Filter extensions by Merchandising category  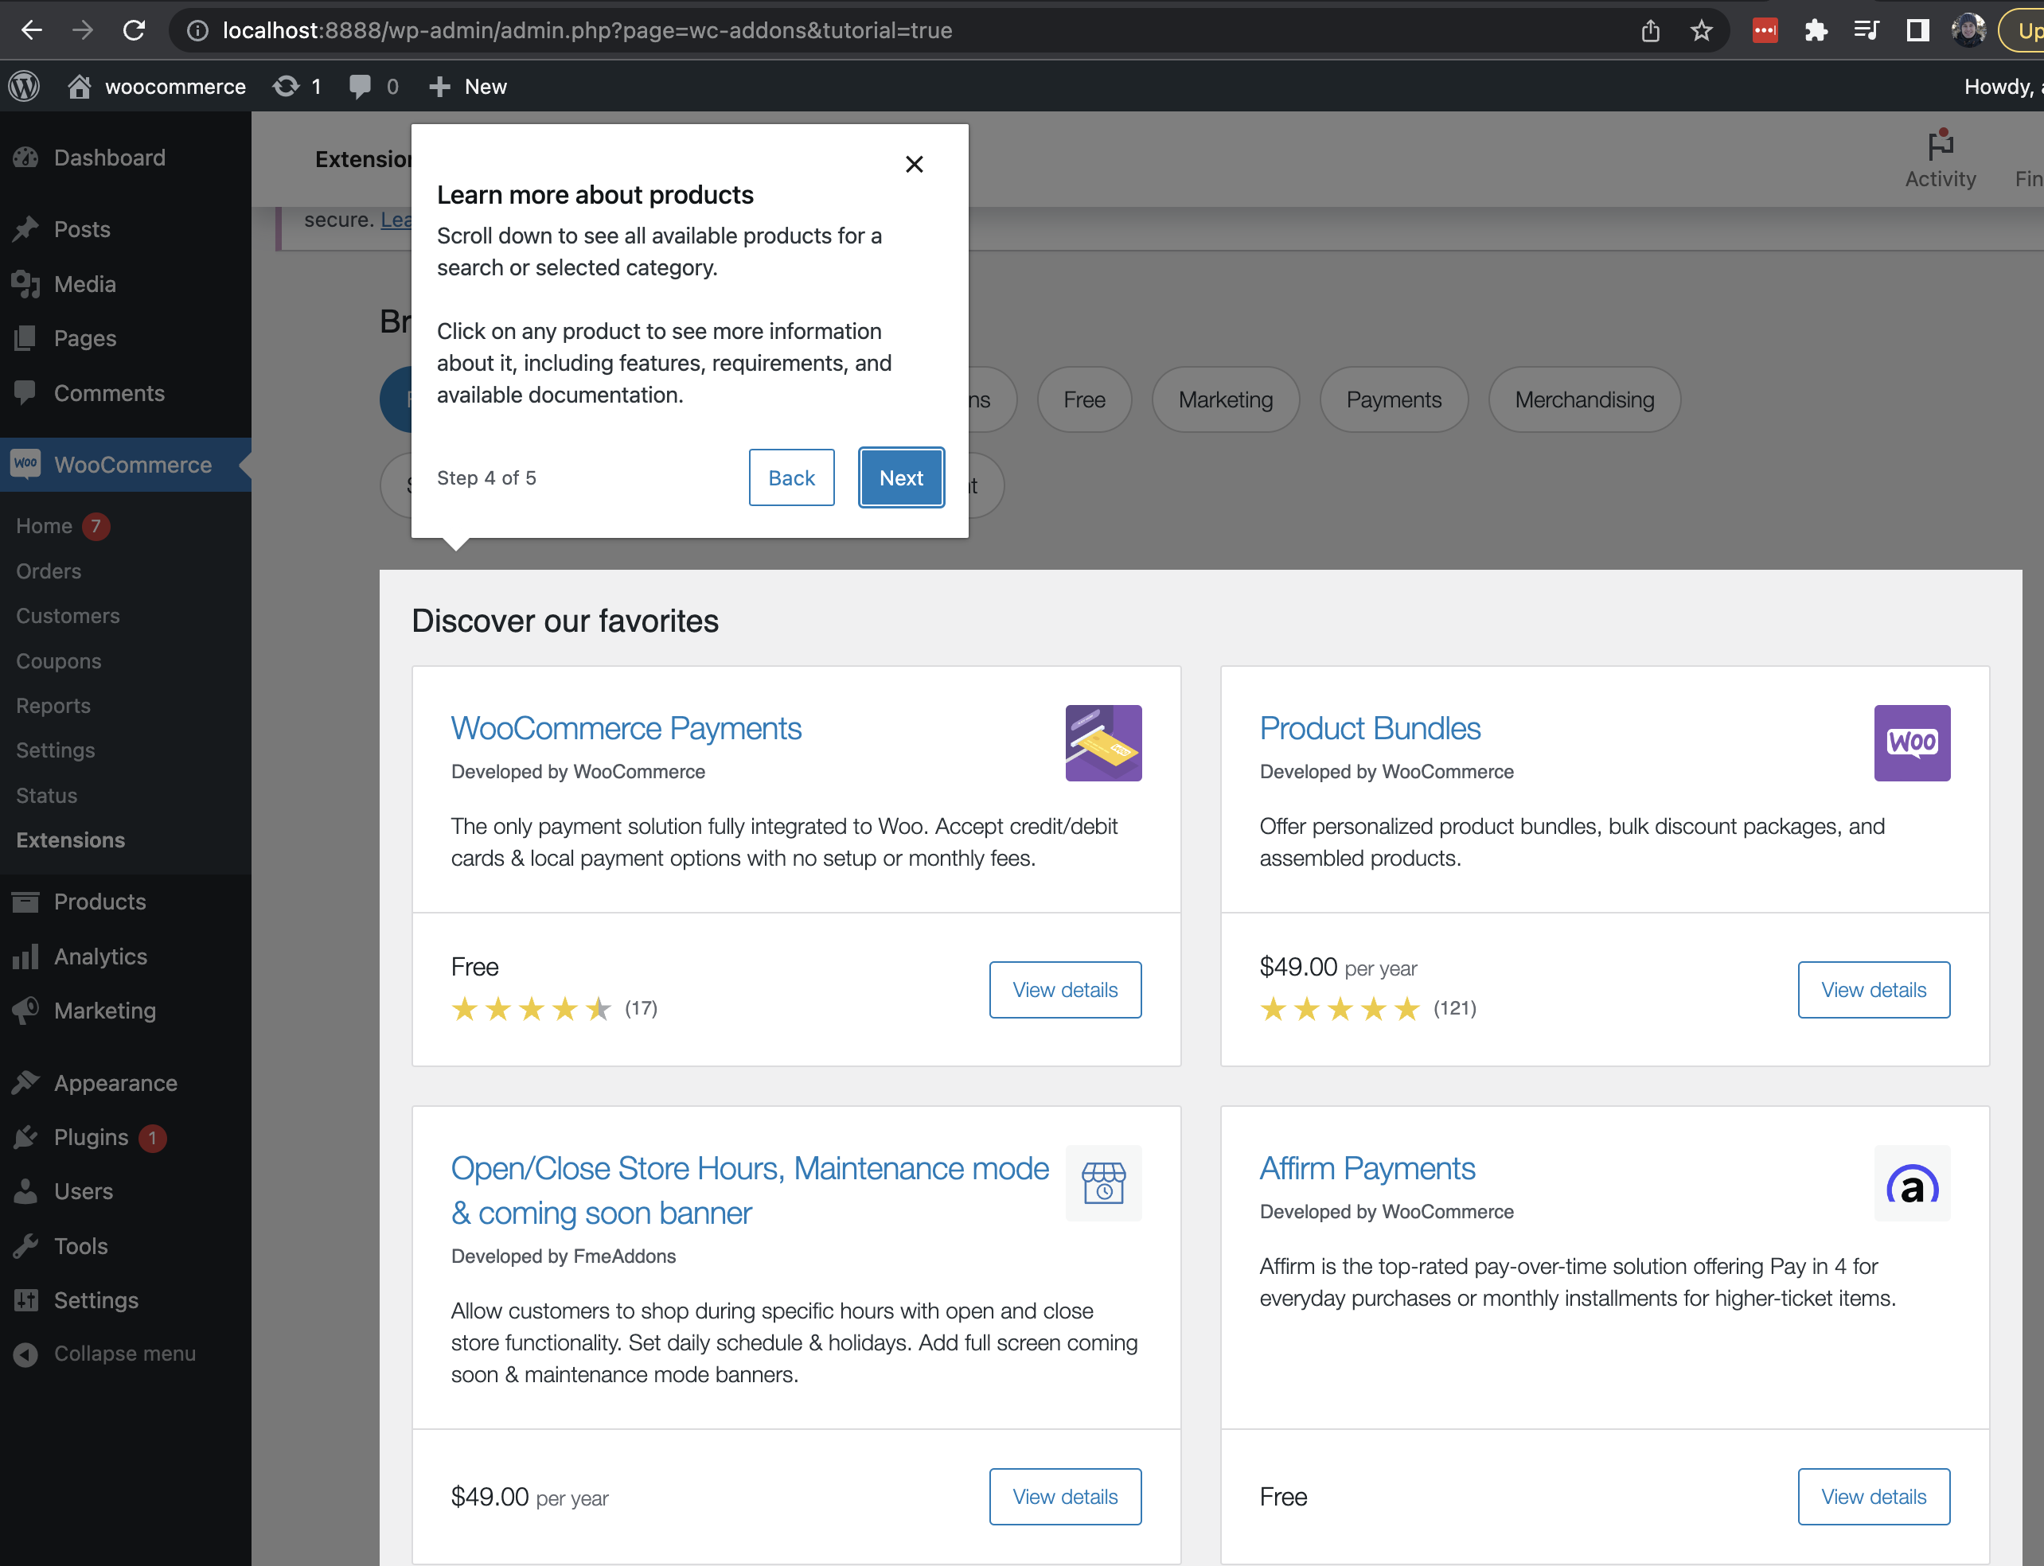point(1584,400)
